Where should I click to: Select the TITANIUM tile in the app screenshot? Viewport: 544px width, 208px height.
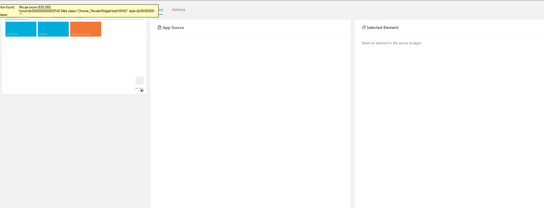[53, 29]
